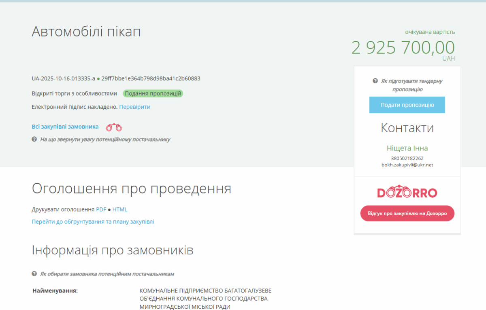Open the HTML version of announcement
The image size is (486, 310).
coord(120,209)
